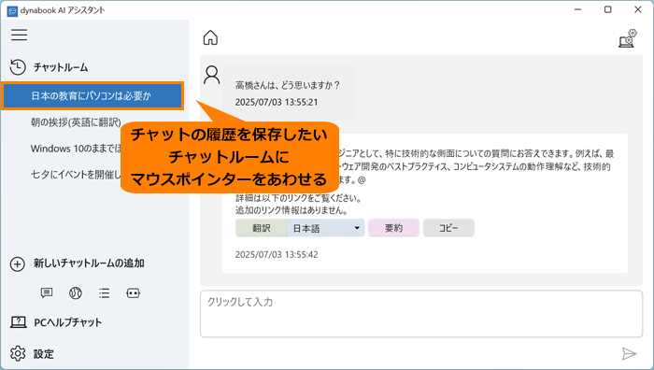The image size is (654, 370).
Task: Click the チャットルーム heading
Action: (x=61, y=67)
